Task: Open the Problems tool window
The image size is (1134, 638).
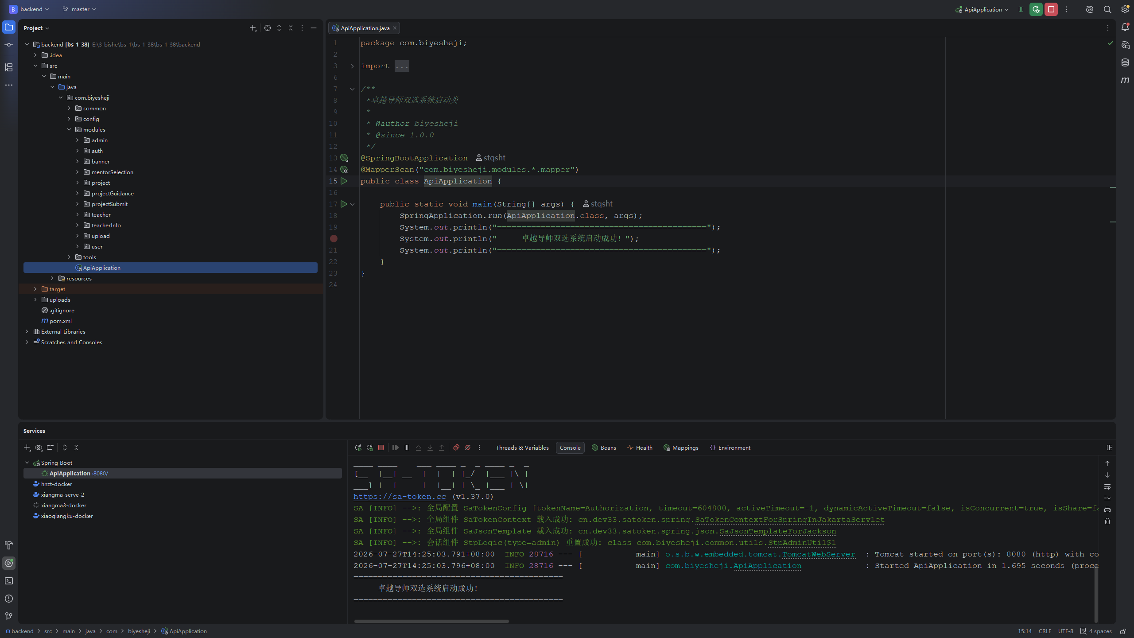Action: 9,599
